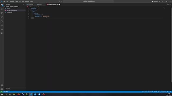This screenshot has height=96, width=172.
Task: Go forward with the navigation arrow
Action: coord(62,2)
